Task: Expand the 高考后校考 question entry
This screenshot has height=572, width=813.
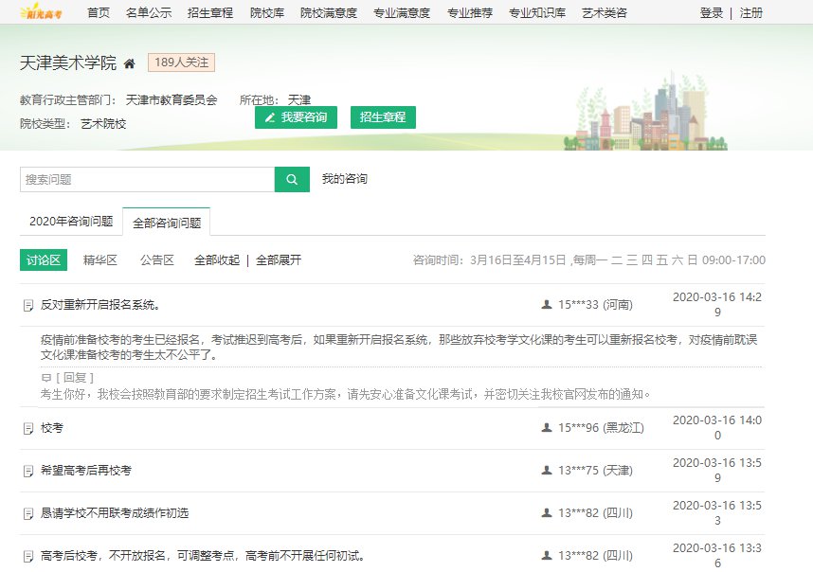Action: pyautogui.click(x=203, y=556)
